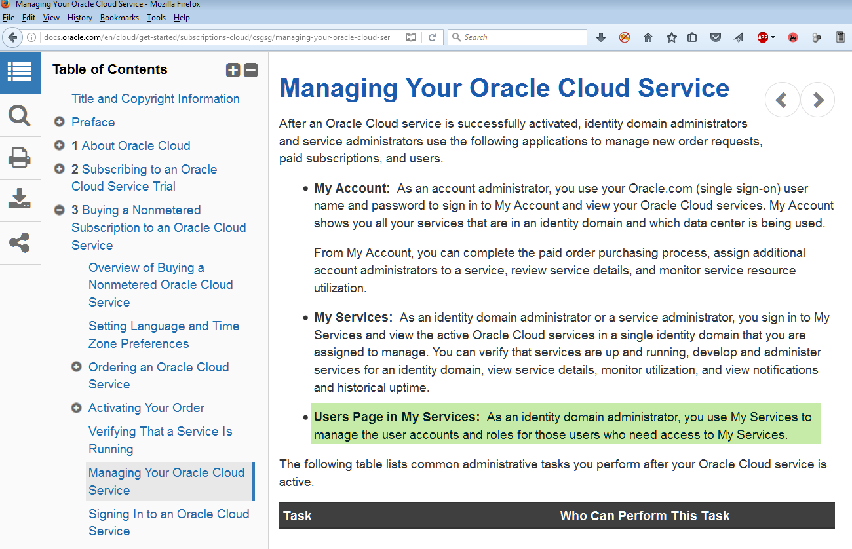Click the share icon in the sidebar

[20, 243]
